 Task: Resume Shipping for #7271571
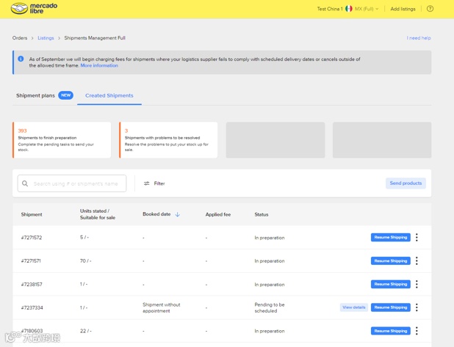click(x=391, y=261)
